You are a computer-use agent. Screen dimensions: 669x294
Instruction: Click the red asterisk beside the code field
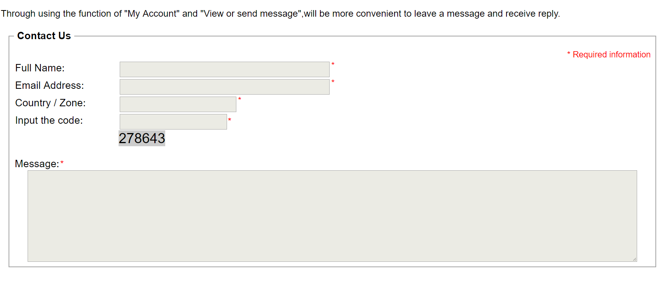point(230,120)
